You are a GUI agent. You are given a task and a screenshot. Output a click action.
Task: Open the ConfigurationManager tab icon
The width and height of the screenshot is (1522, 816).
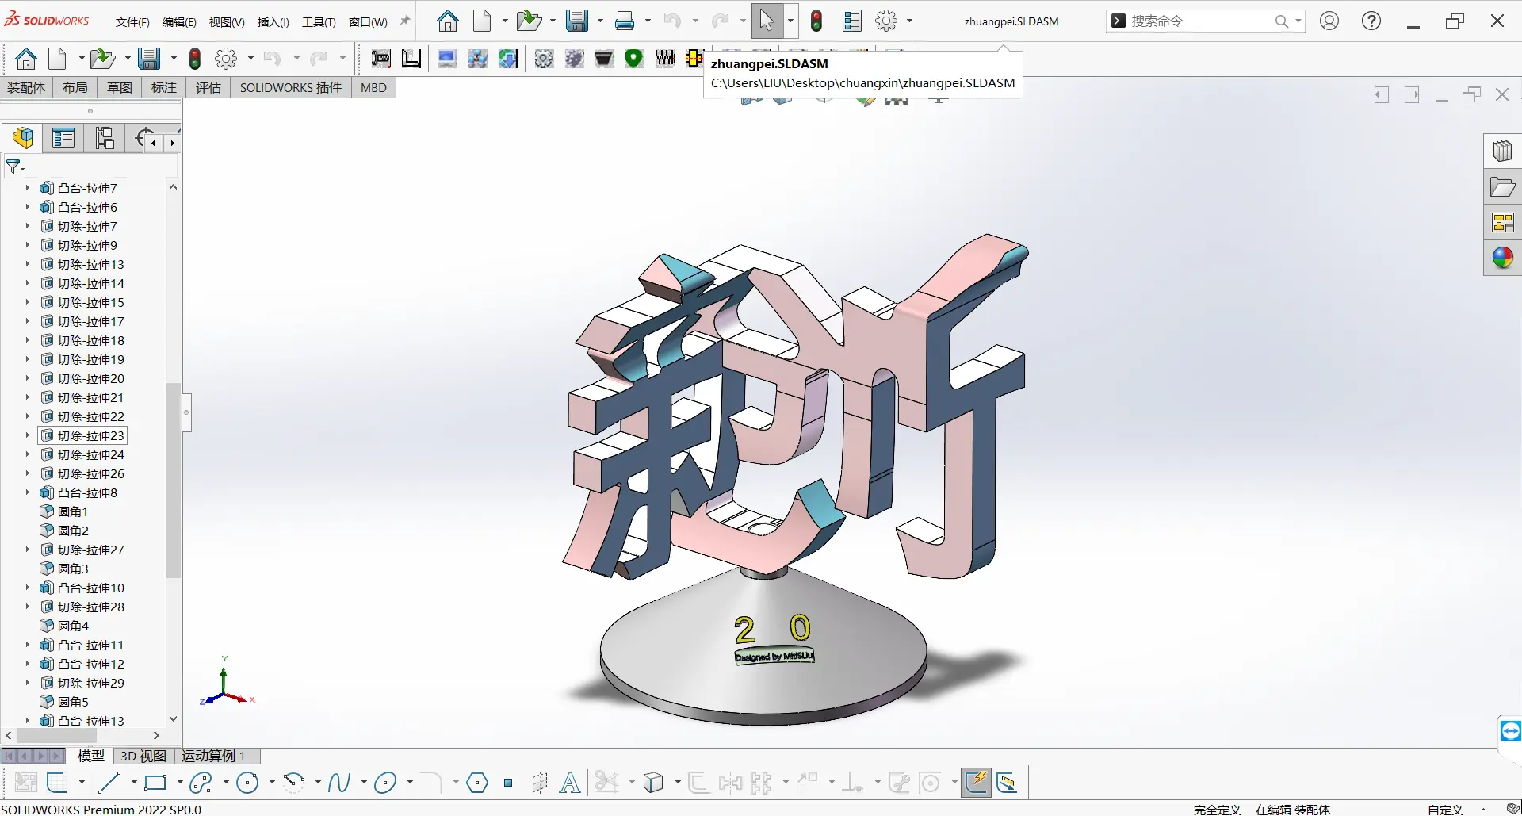pyautogui.click(x=105, y=138)
